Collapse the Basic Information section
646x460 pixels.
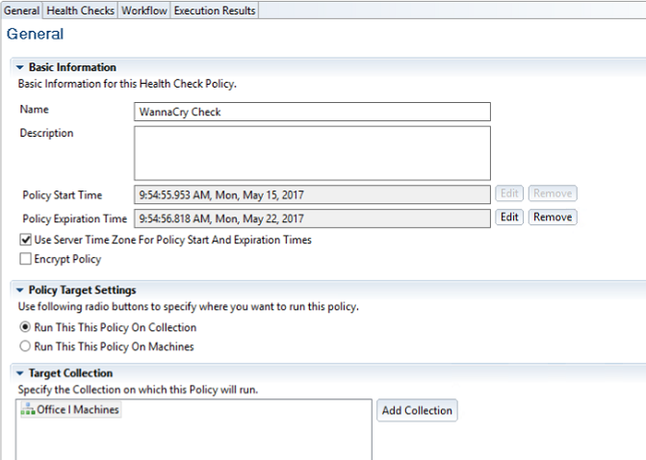[x=19, y=67]
